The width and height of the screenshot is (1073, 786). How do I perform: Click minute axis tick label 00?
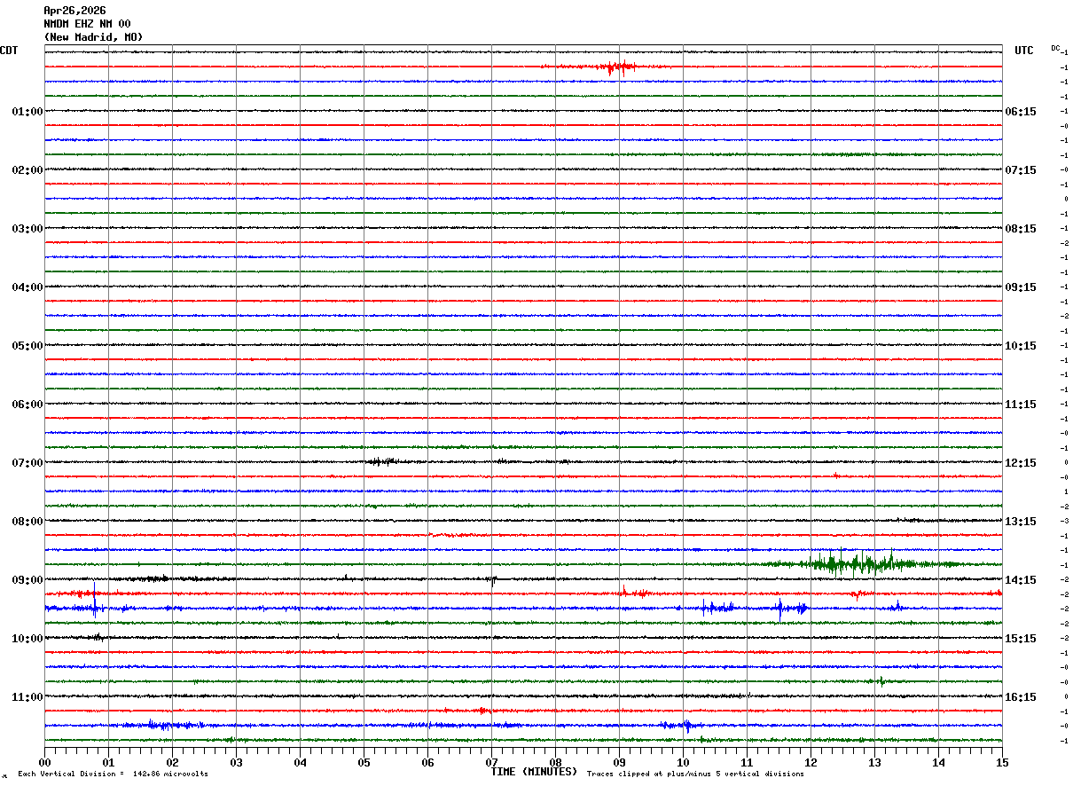pos(44,762)
